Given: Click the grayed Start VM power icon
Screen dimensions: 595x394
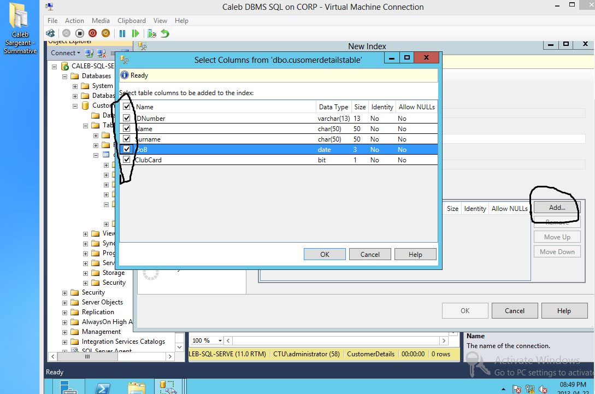Looking at the screenshot, I should [x=67, y=33].
